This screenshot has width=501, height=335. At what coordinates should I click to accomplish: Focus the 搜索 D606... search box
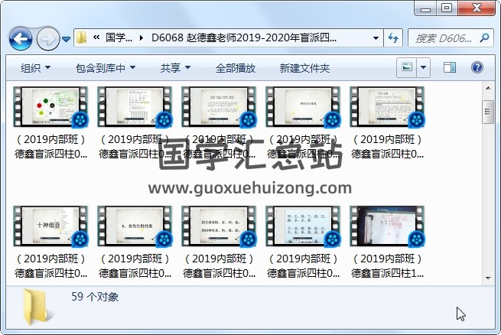[451, 38]
